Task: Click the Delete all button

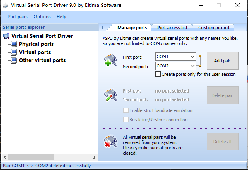Action: (223, 142)
